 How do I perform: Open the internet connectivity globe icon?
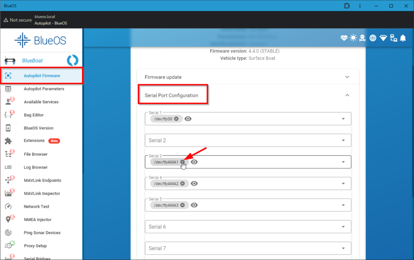[x=372, y=38]
